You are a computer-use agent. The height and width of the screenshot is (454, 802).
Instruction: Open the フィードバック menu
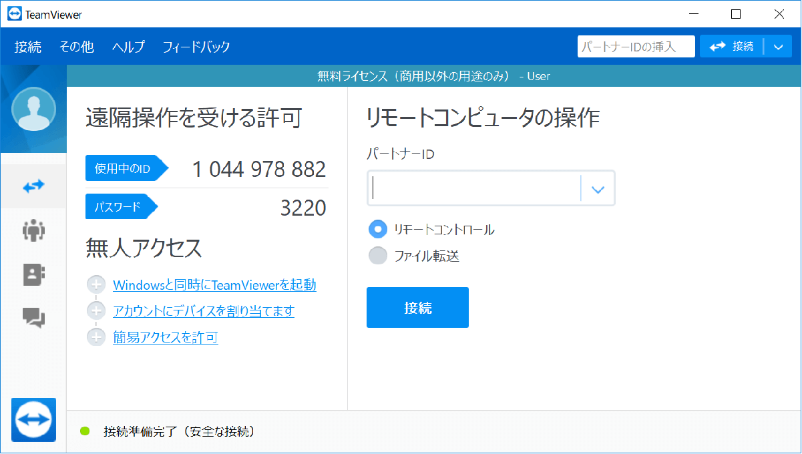click(196, 47)
